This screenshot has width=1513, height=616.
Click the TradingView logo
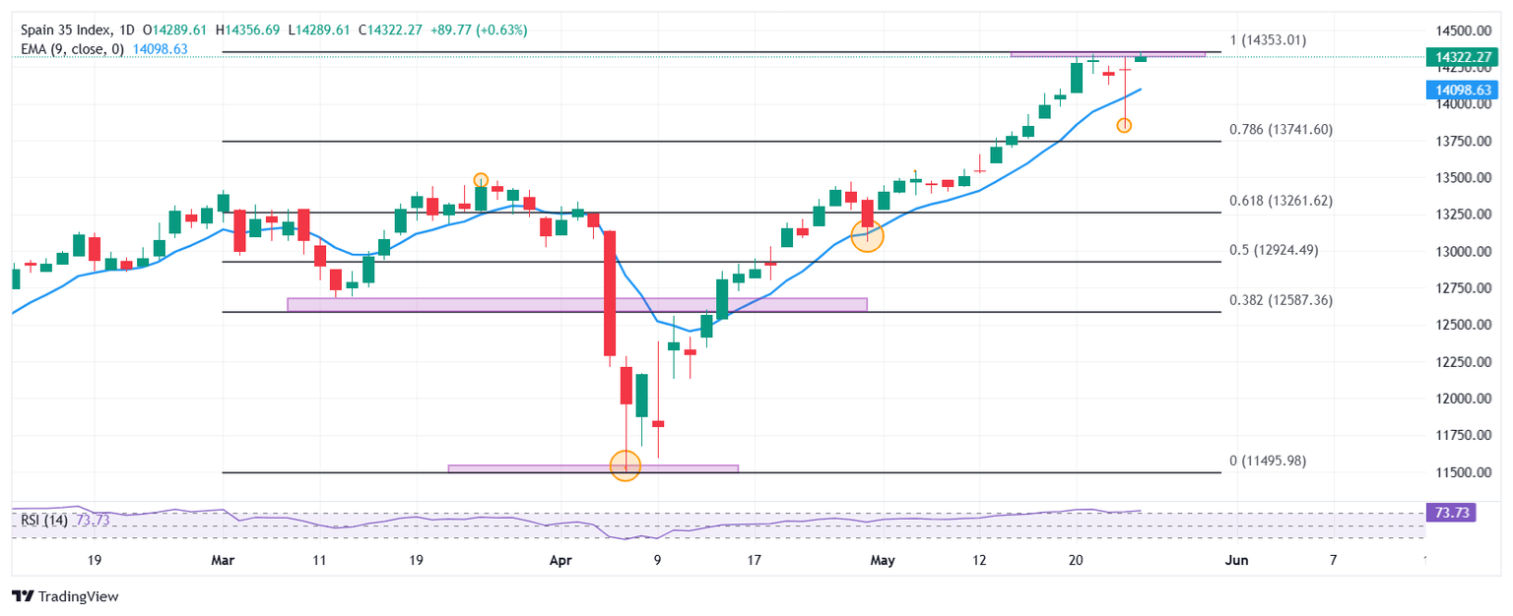pyautogui.click(x=64, y=596)
